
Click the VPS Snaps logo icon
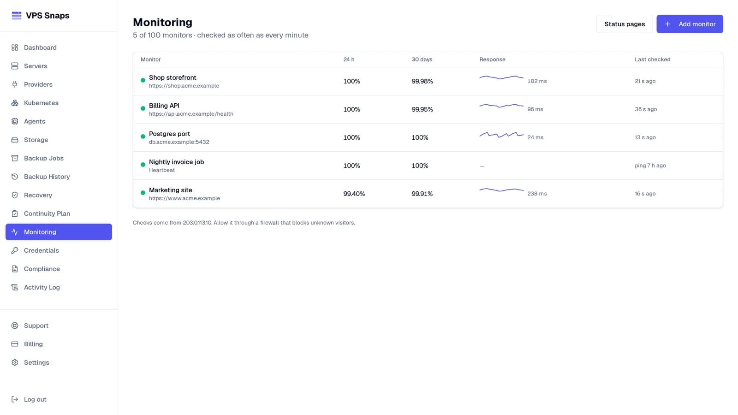point(16,15)
